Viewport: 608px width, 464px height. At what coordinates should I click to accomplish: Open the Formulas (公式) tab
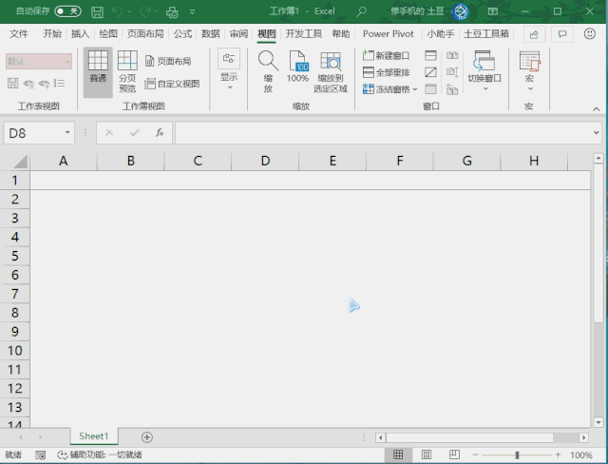coord(182,34)
